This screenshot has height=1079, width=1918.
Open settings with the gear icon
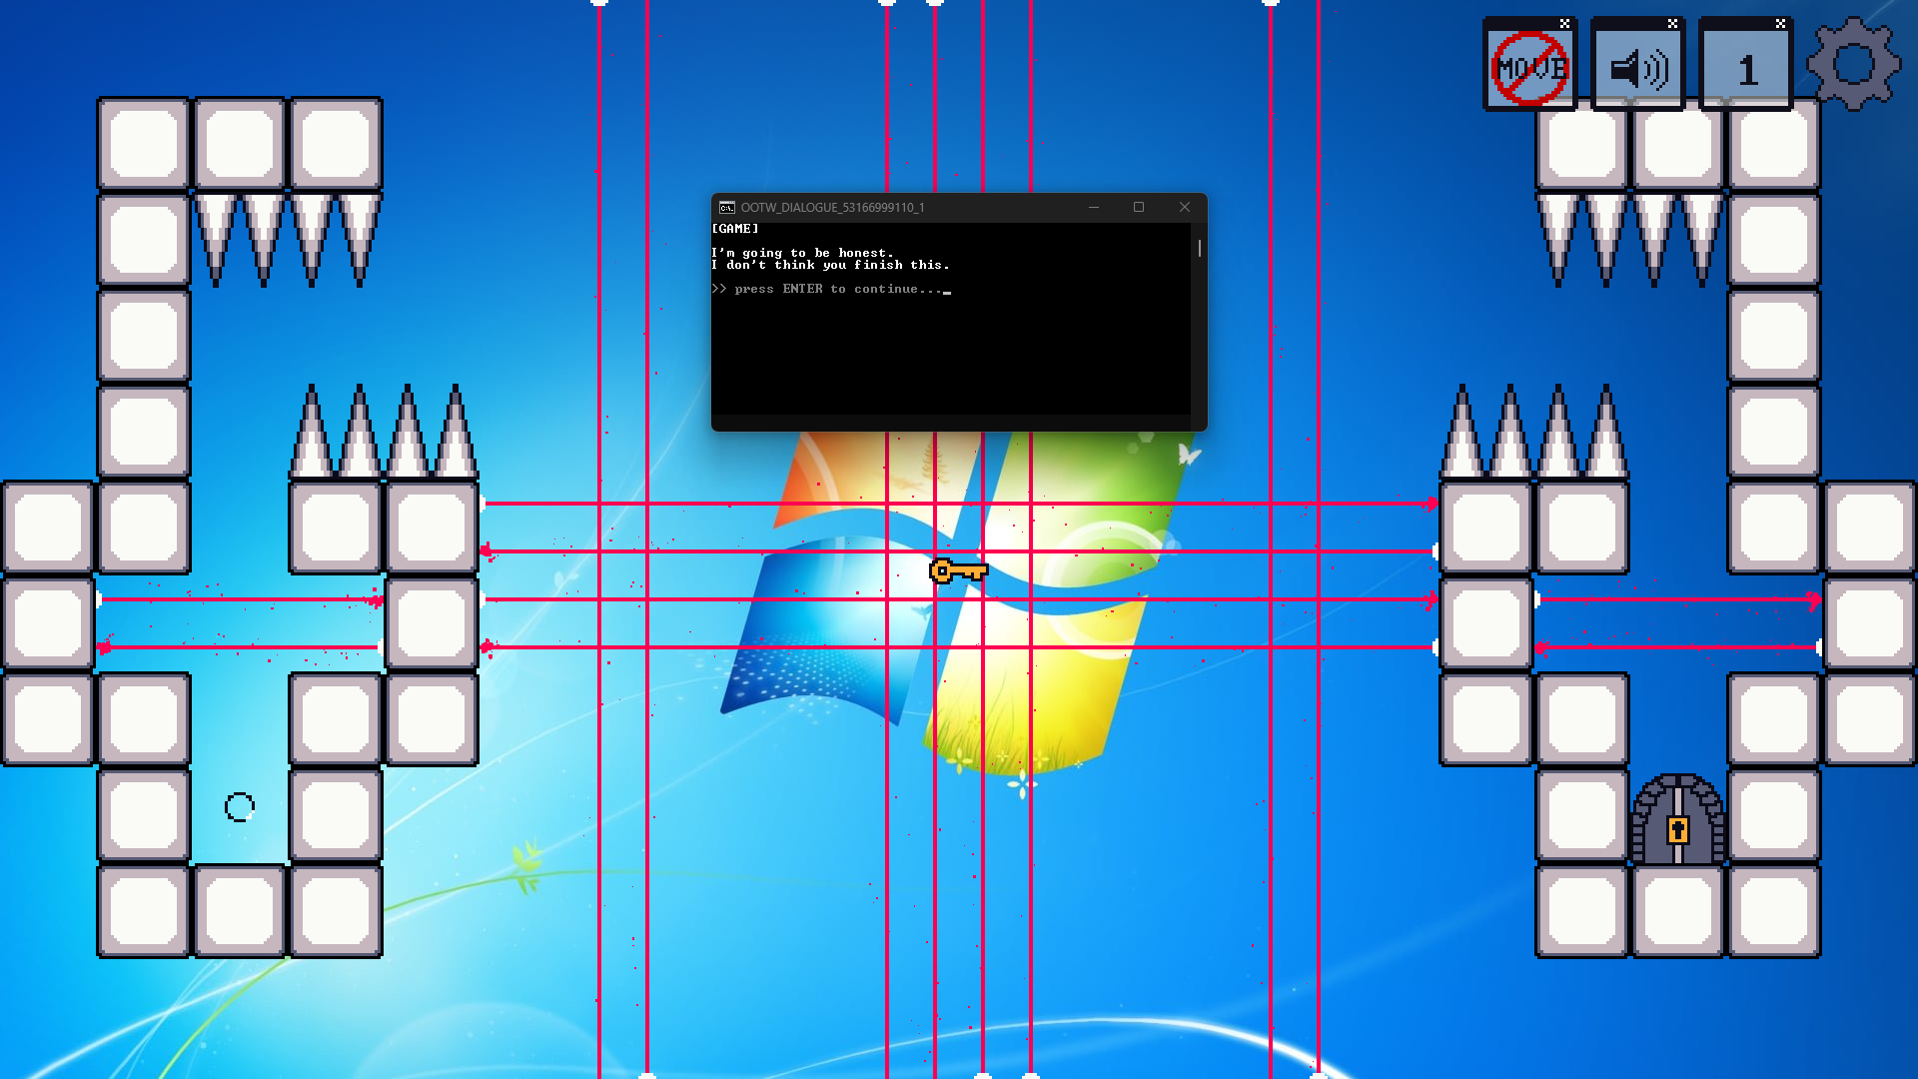1854,64
